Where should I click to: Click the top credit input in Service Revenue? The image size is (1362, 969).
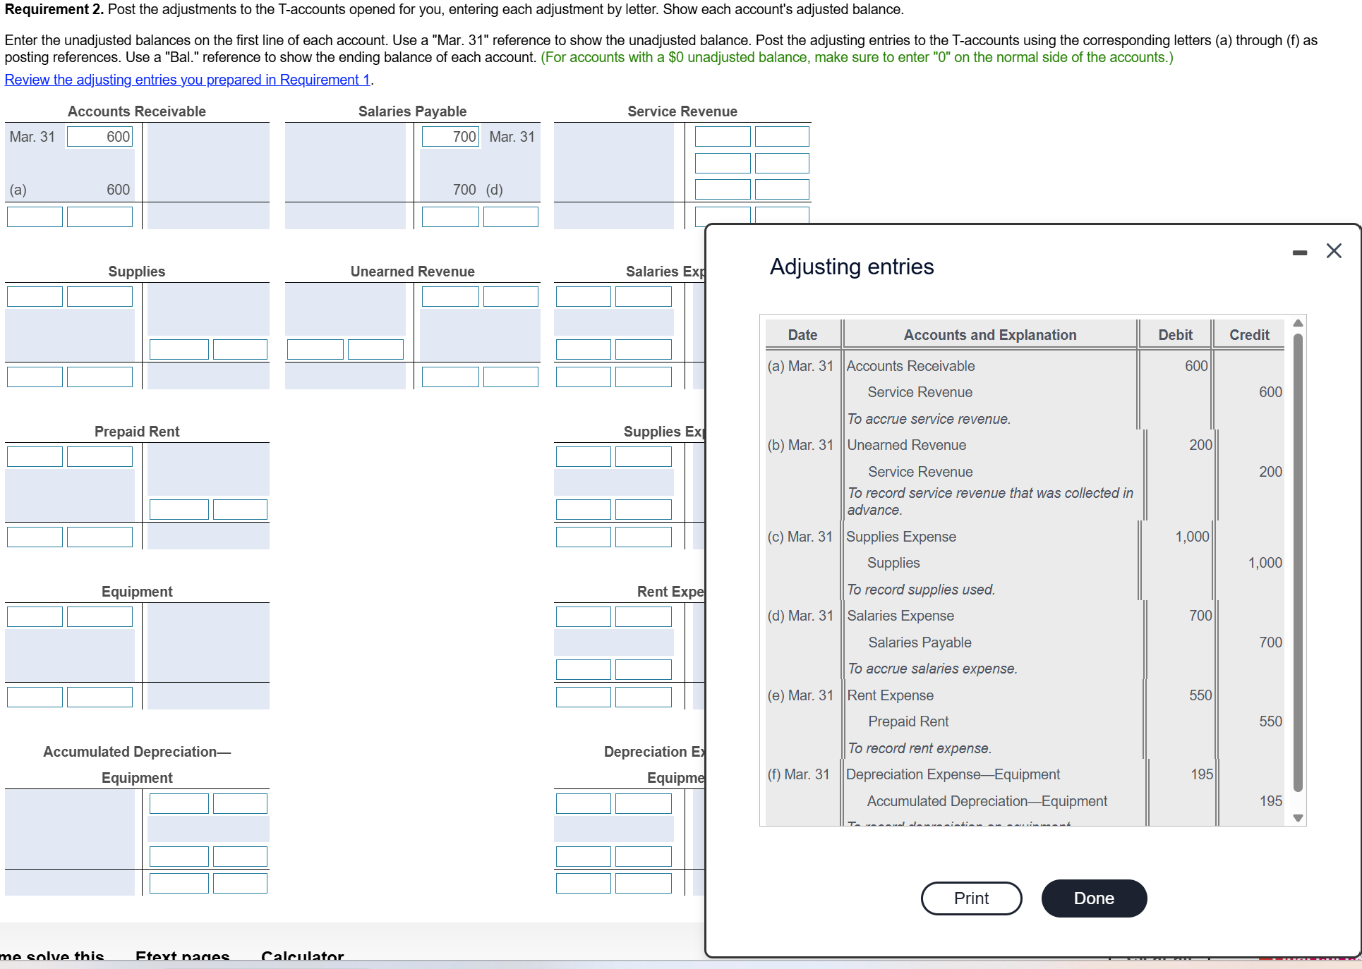coord(722,136)
